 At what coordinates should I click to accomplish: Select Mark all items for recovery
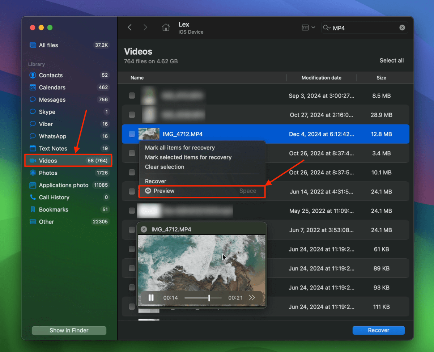point(180,148)
